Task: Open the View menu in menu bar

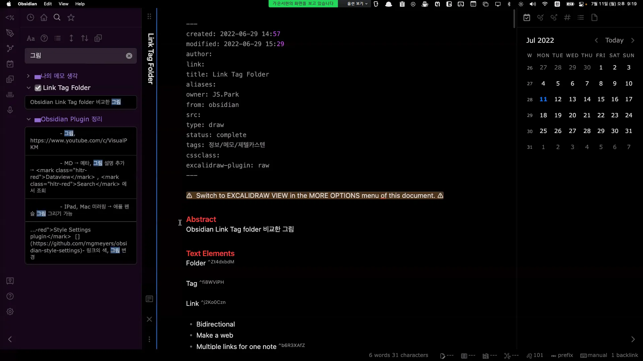Action: (63, 4)
